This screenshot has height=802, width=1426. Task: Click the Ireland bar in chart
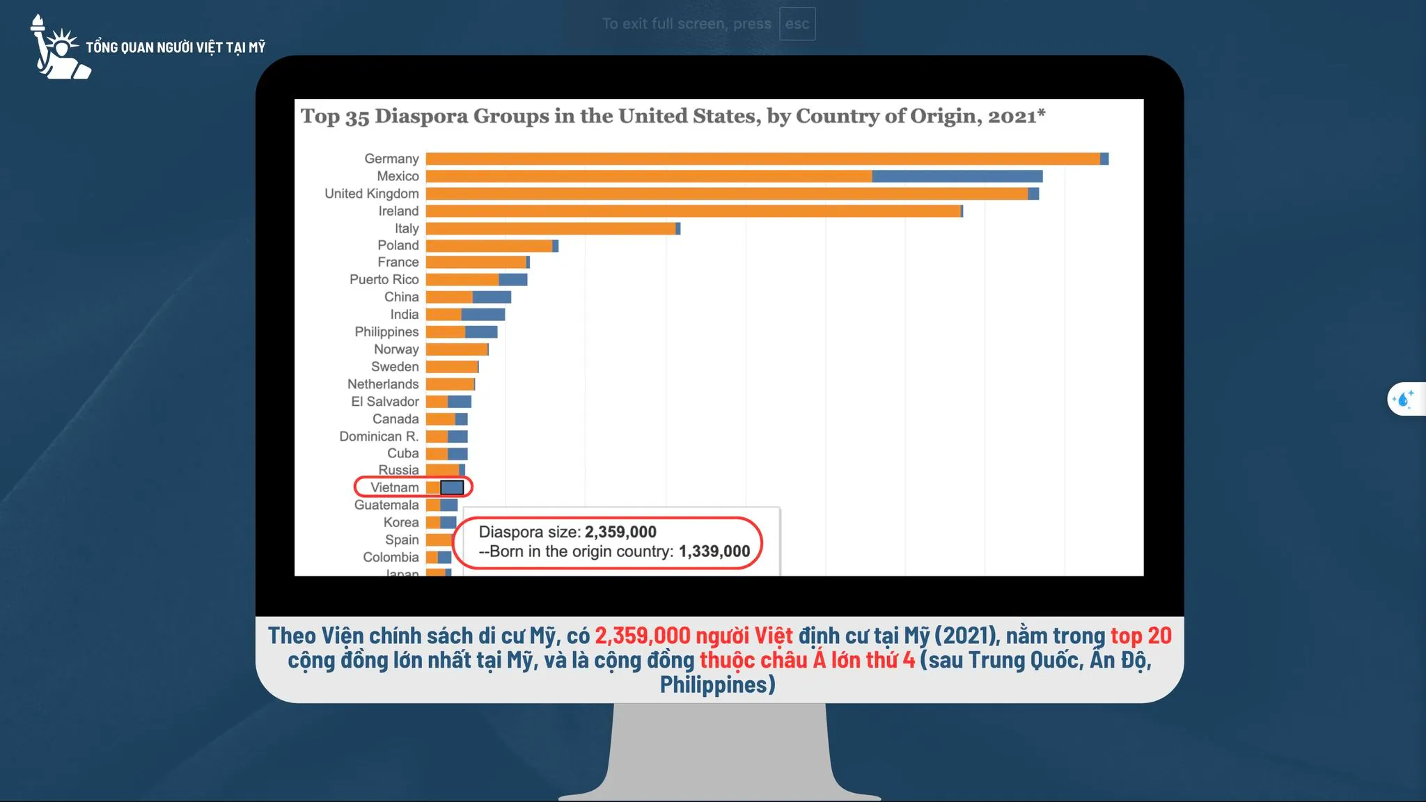(694, 211)
